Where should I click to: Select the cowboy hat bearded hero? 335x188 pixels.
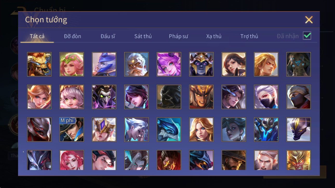coord(234,160)
